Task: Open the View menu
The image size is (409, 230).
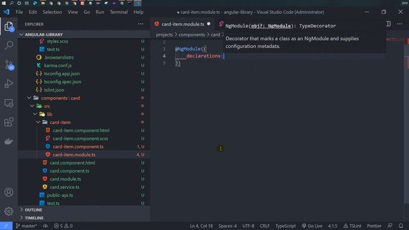Action: click(73, 12)
